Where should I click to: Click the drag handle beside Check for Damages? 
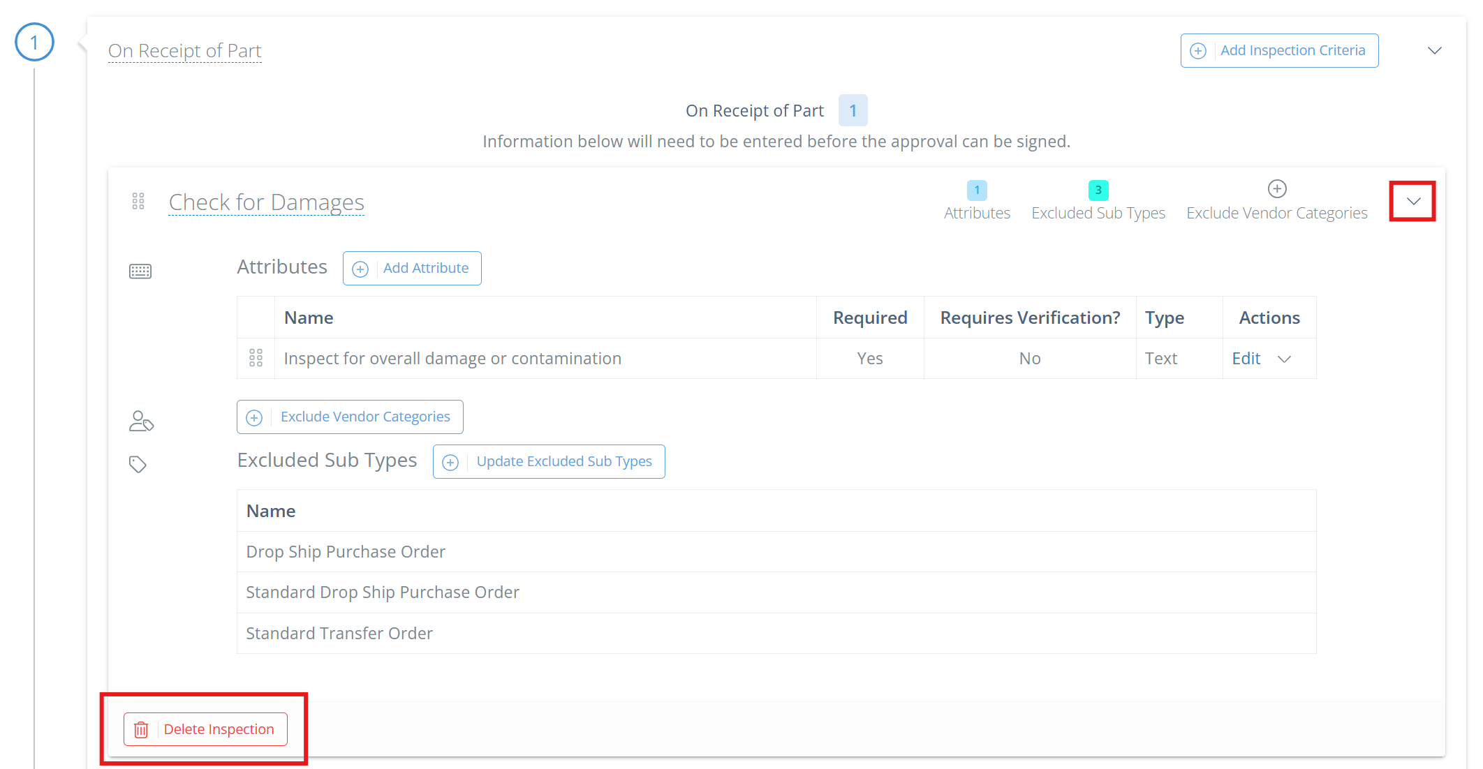pos(138,202)
